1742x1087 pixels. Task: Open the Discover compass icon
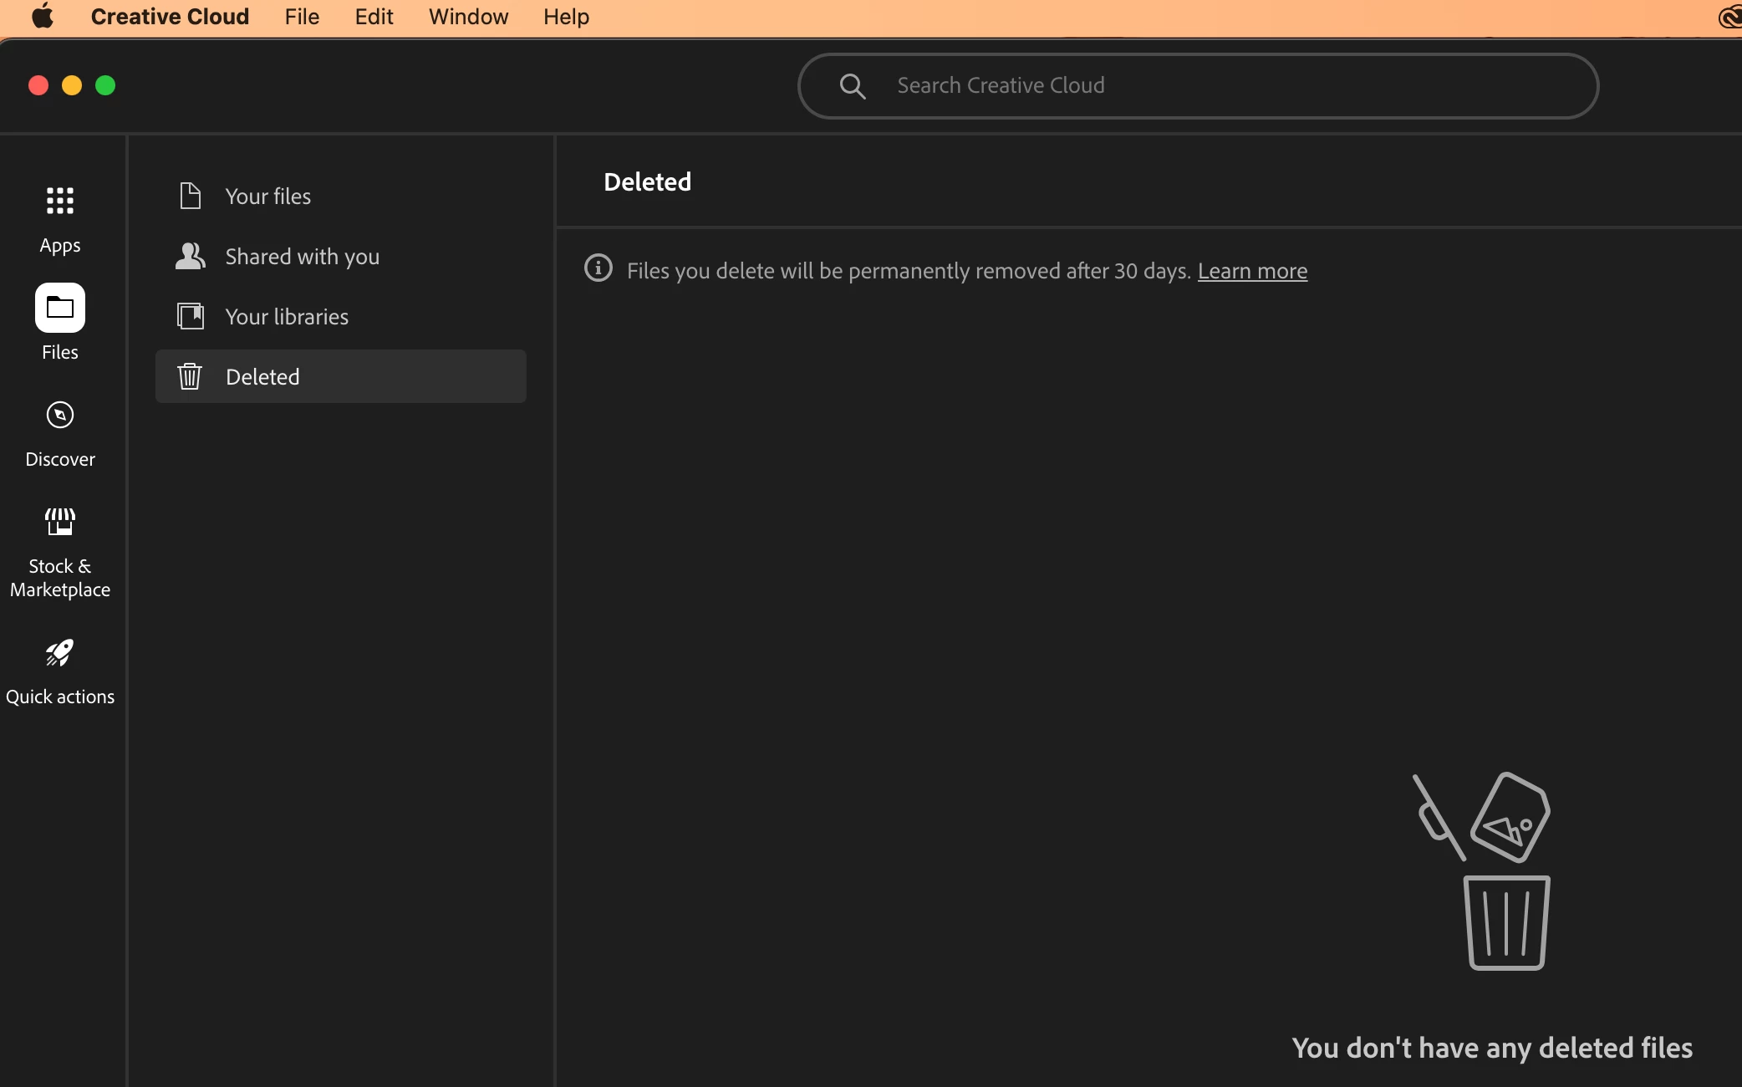point(59,416)
